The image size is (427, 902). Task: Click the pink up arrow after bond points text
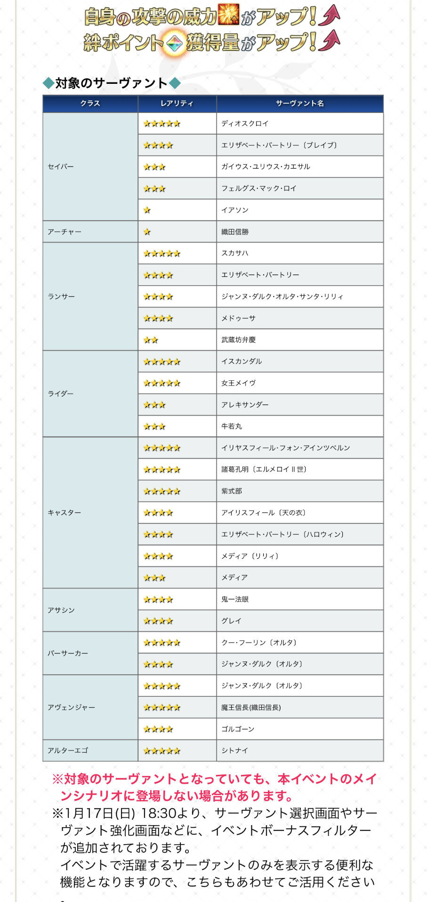click(x=329, y=40)
